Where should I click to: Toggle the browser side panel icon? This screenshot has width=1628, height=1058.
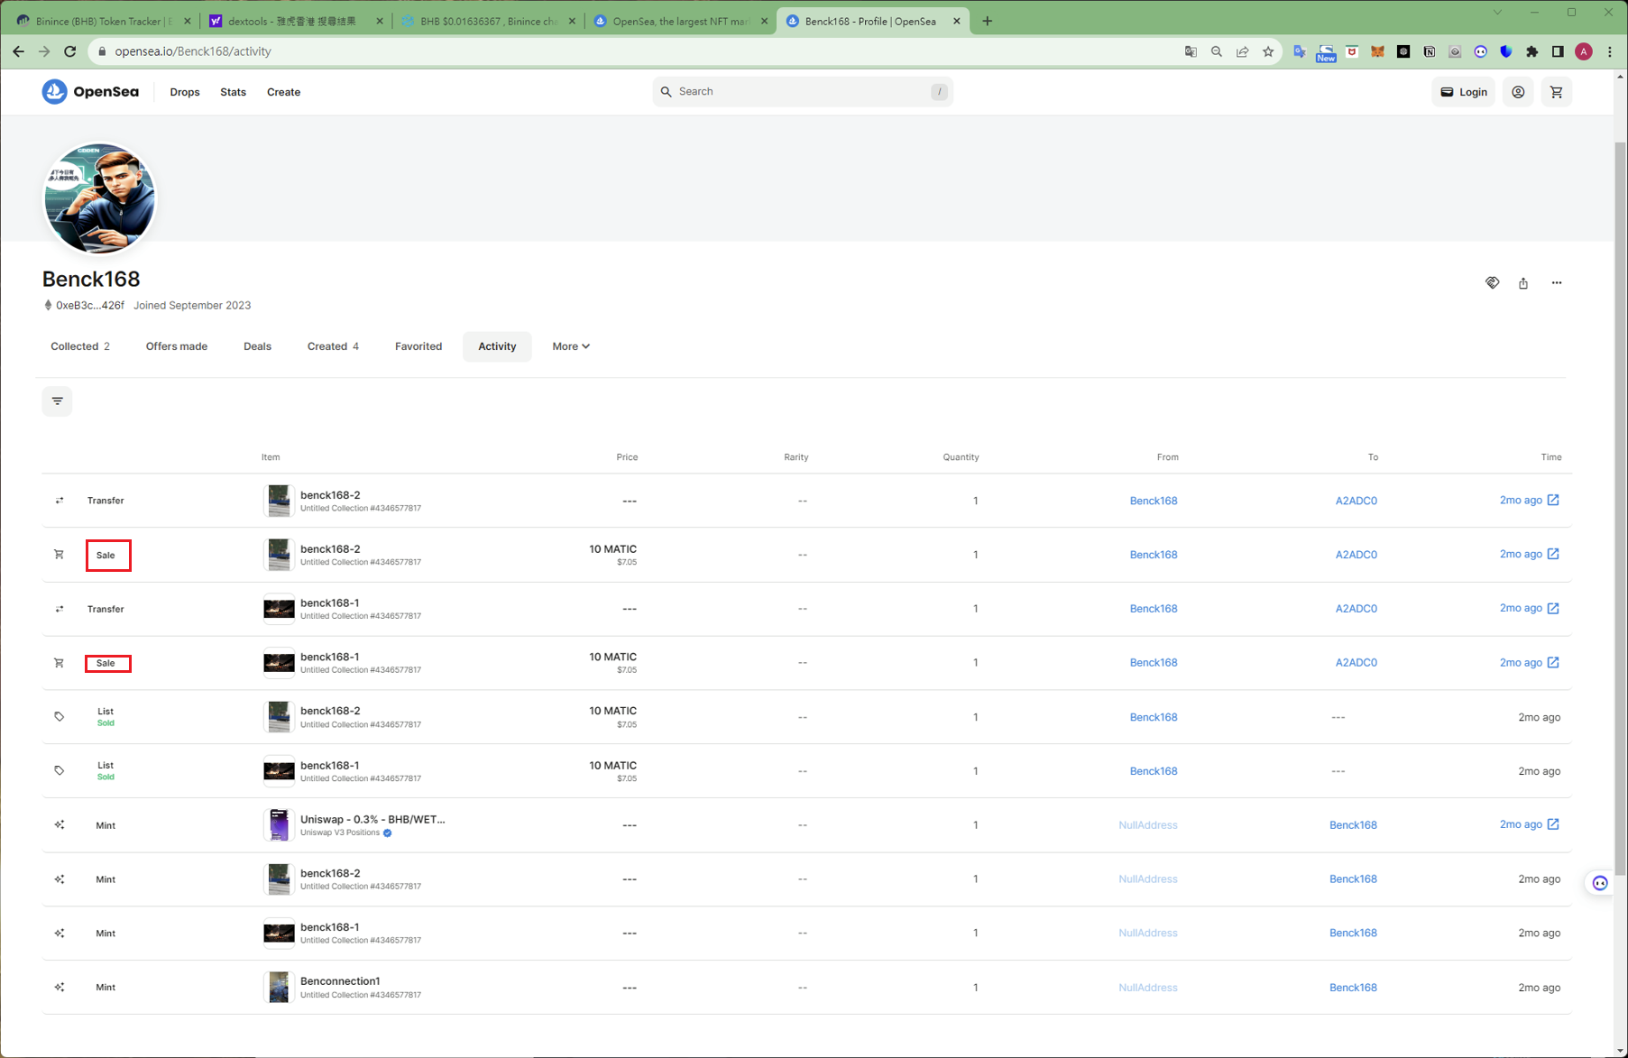1558,51
